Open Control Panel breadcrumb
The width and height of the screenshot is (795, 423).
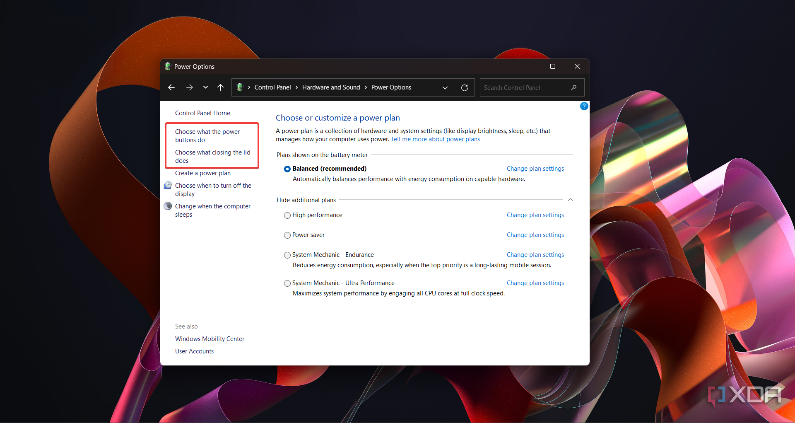tap(272, 87)
